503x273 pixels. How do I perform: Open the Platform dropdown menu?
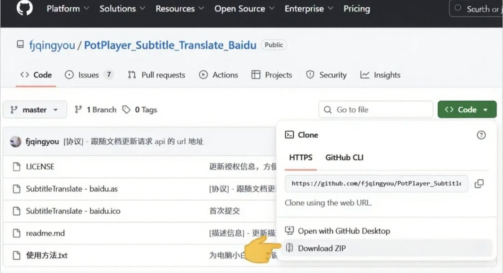(68, 9)
